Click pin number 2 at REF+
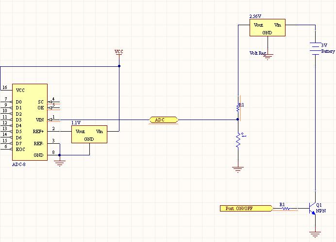This screenshot has height=242, width=336. coord(53,128)
